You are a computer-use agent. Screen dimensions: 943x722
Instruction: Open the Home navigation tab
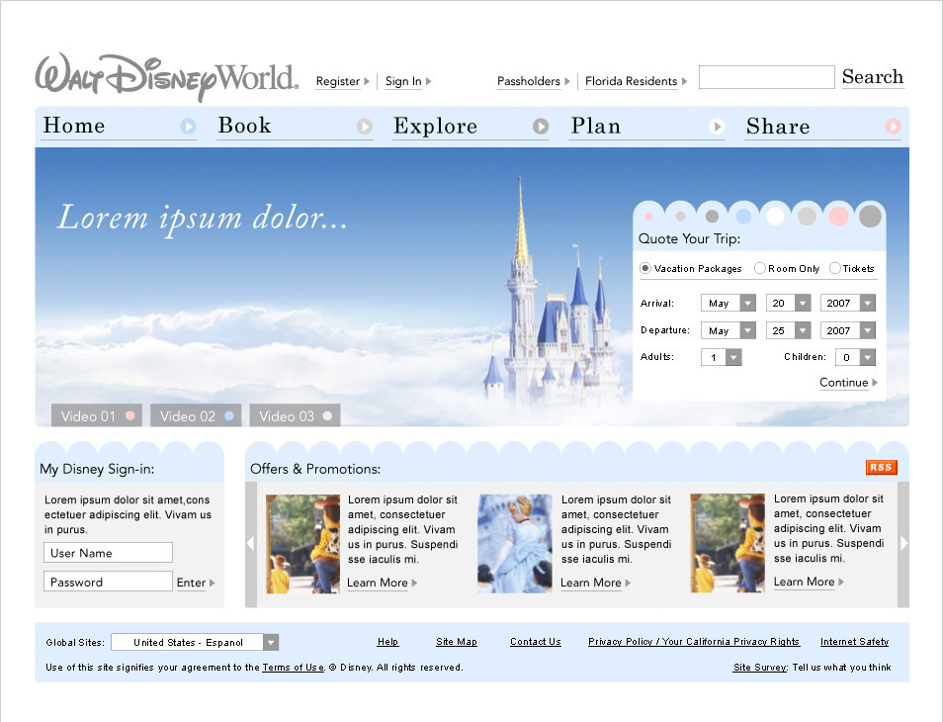(x=119, y=127)
